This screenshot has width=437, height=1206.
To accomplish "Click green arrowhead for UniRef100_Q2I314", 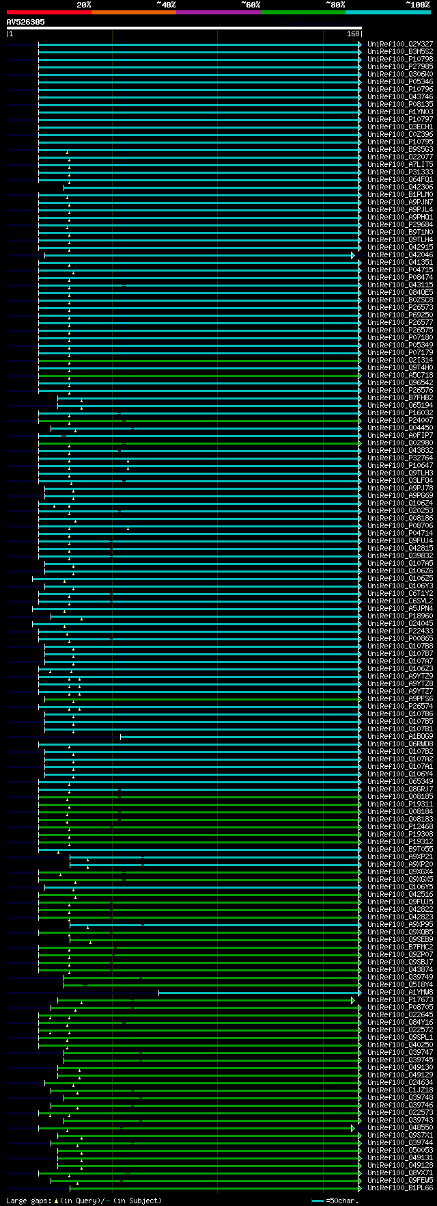I will (360, 361).
